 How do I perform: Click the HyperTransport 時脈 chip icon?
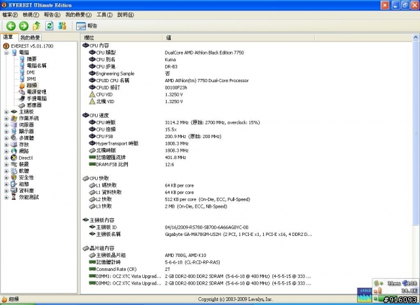[x=92, y=143]
